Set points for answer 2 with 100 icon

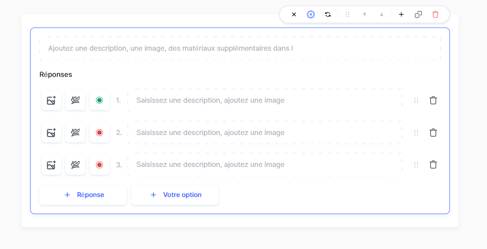click(75, 133)
